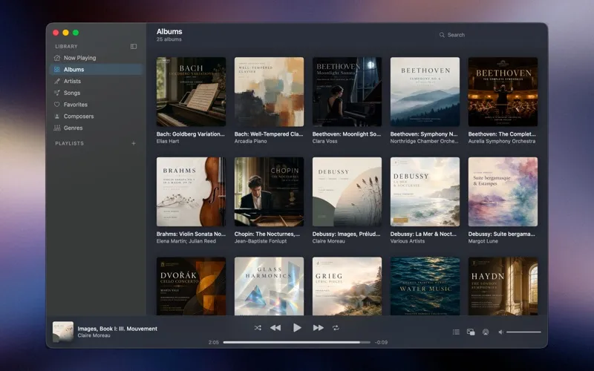Open Now Playing in the sidebar

click(97, 58)
